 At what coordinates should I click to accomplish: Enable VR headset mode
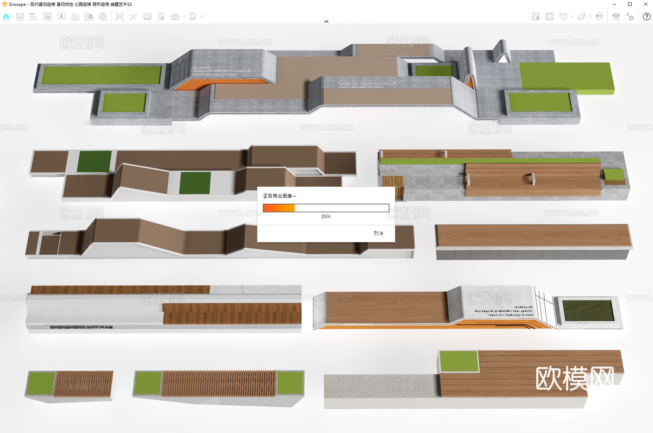coord(599,17)
